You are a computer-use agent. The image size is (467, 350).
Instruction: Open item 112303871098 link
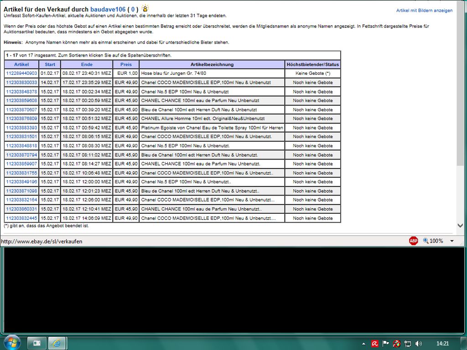pyautogui.click(x=21, y=191)
